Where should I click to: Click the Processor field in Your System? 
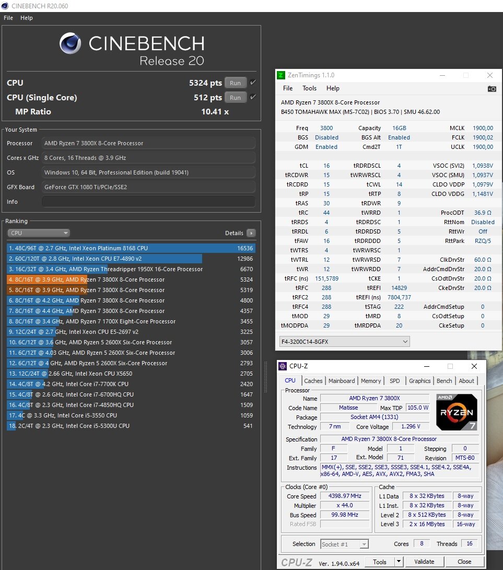(148, 143)
